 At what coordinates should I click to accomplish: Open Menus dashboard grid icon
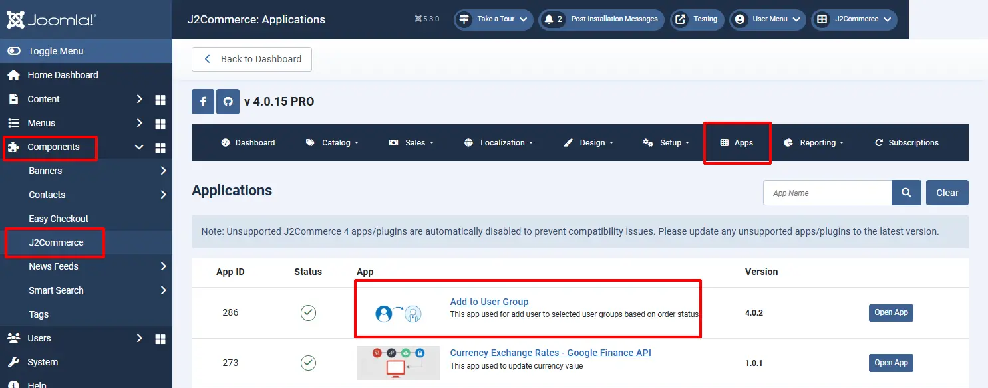tap(160, 124)
